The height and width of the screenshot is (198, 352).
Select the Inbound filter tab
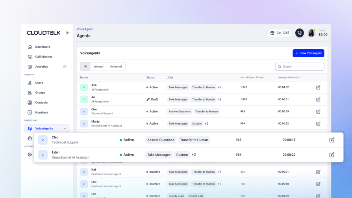[x=98, y=67]
